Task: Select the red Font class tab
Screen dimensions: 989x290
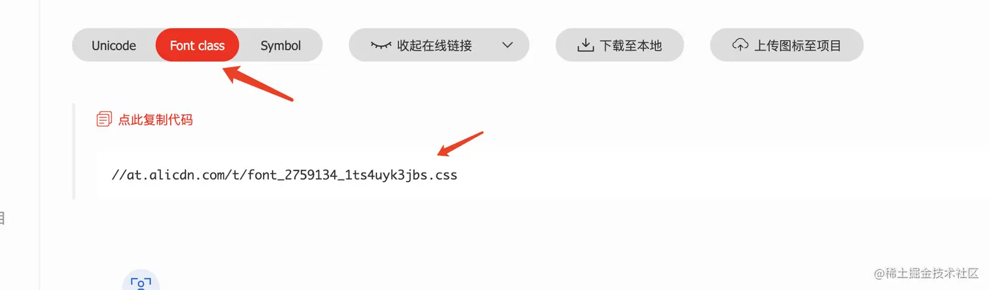Action: coord(198,45)
